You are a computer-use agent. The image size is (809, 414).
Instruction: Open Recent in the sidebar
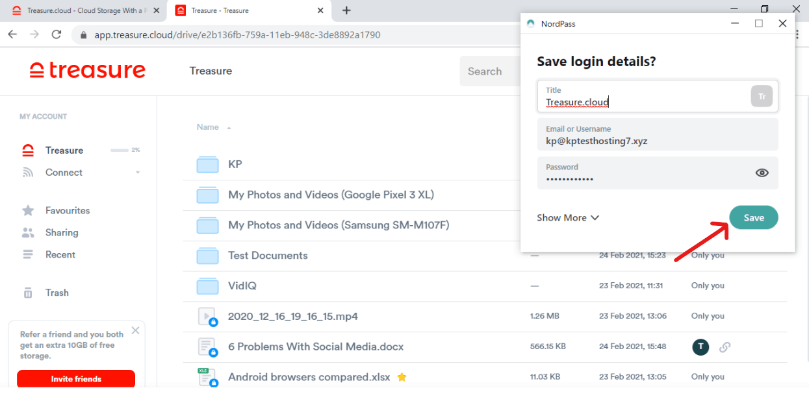(60, 254)
